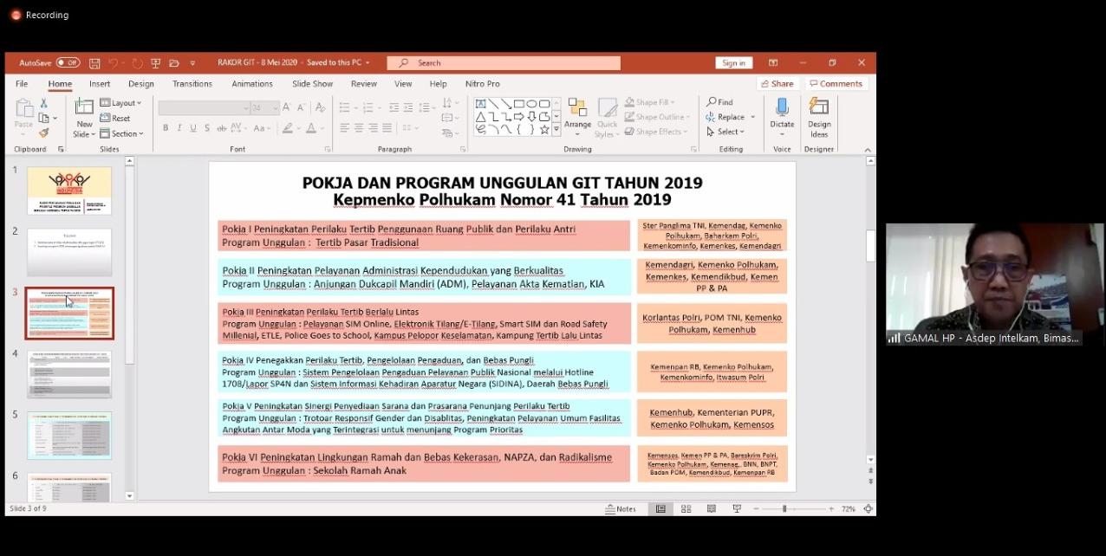Image resolution: width=1106 pixels, height=556 pixels.
Task: Click Fit slide to window icon
Action: tap(868, 509)
